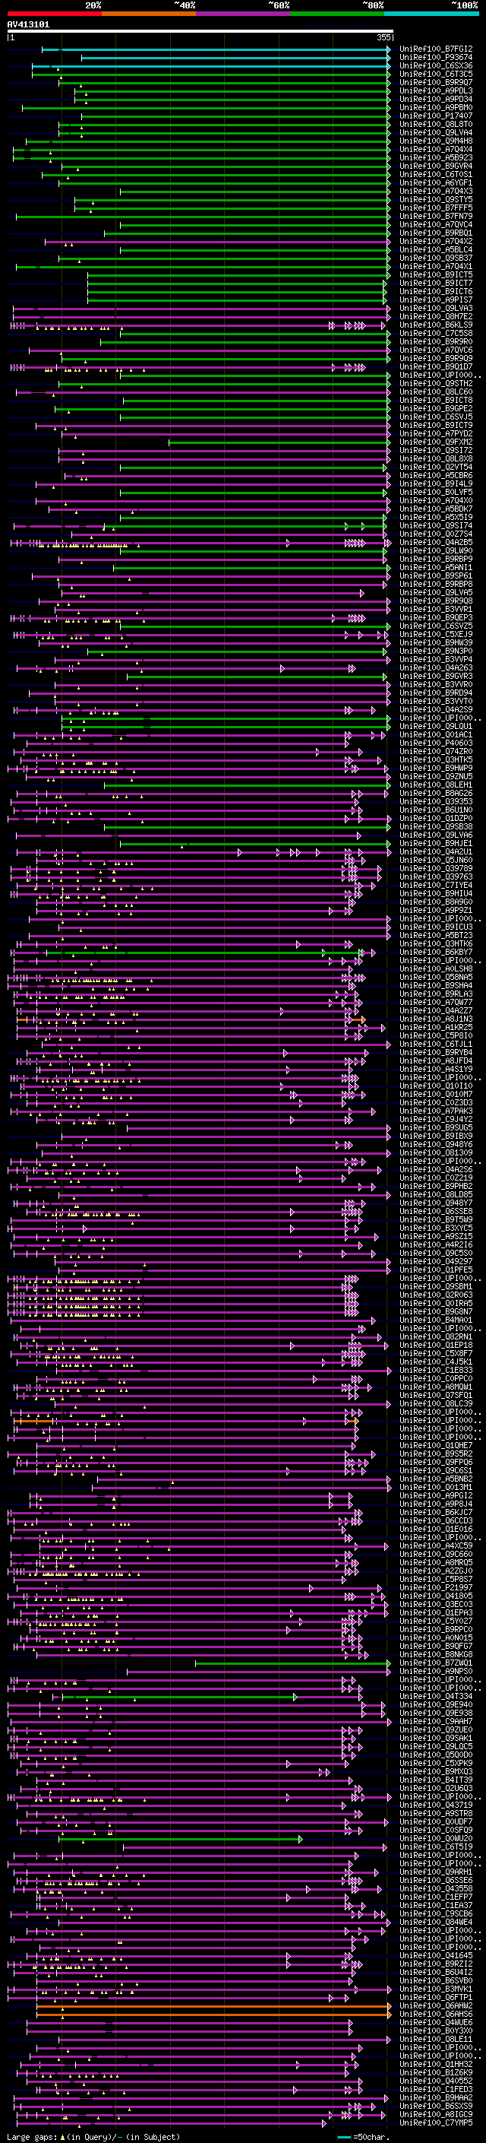Select label UniRef100_B9MXQ3
486x2143 pixels.
pyautogui.click(x=436, y=1771)
